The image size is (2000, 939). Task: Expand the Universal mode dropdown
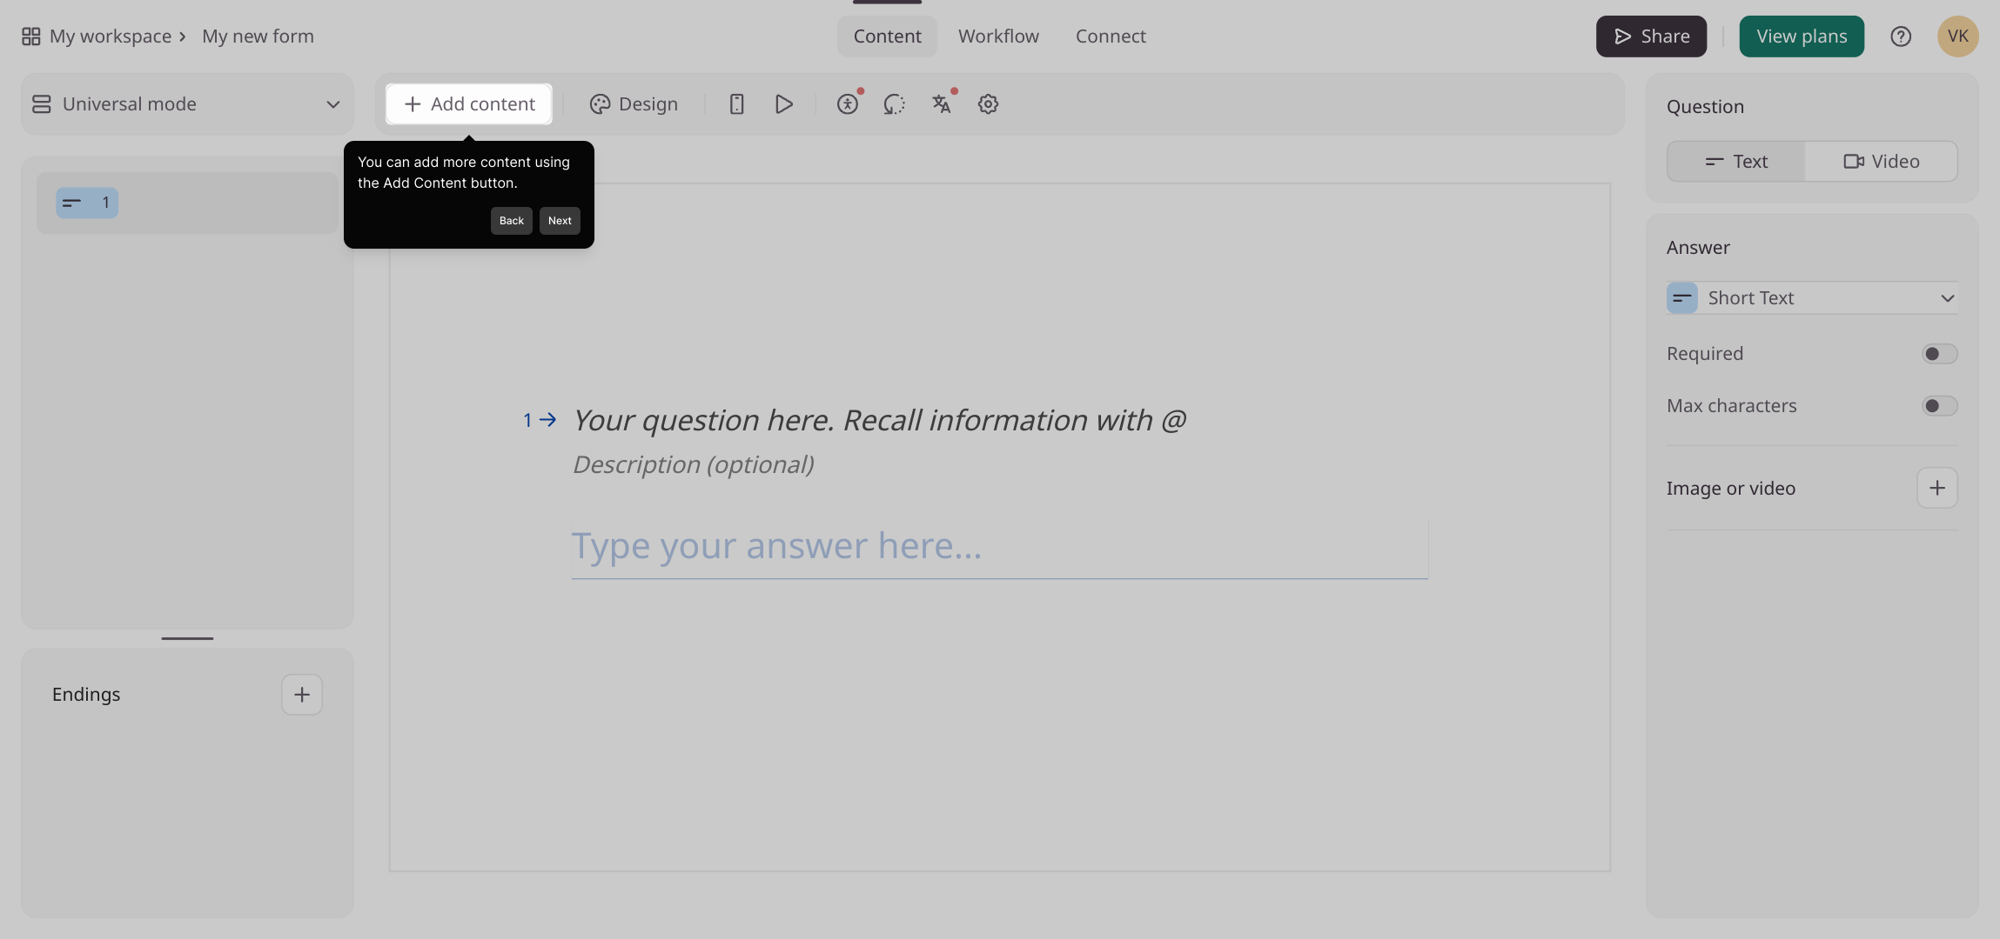187,104
